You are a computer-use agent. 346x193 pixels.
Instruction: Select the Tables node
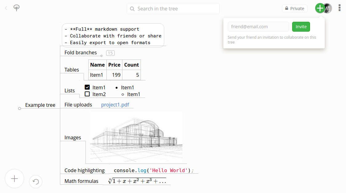click(x=72, y=70)
